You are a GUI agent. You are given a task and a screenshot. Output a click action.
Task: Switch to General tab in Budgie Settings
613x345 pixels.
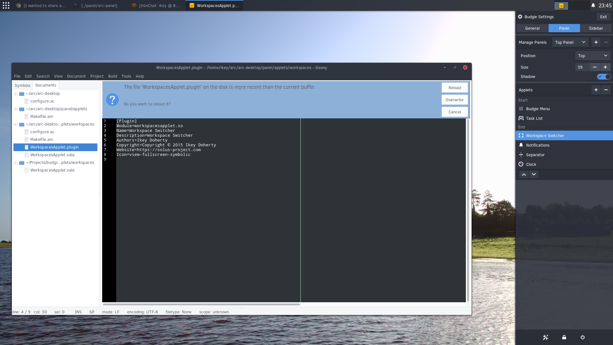tap(532, 28)
